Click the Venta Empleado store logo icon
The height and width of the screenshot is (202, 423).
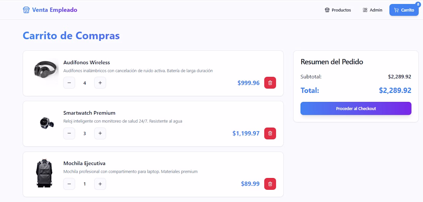pos(26,10)
